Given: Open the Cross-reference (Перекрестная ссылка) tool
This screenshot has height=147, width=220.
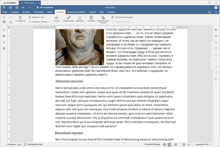Looking at the screenshot, I should pos(103,19).
